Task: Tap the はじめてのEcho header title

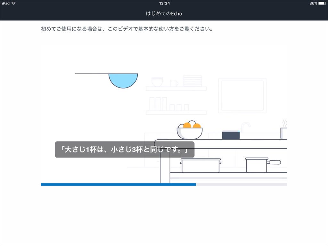Action: pyautogui.click(x=164, y=13)
